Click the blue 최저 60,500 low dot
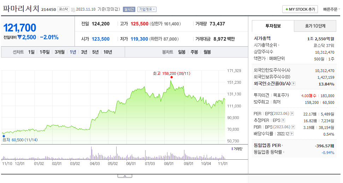The image size is (343, 183). point(4,136)
